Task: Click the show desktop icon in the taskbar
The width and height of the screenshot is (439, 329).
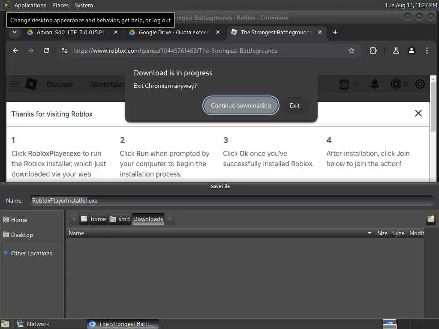Action: click(5, 324)
